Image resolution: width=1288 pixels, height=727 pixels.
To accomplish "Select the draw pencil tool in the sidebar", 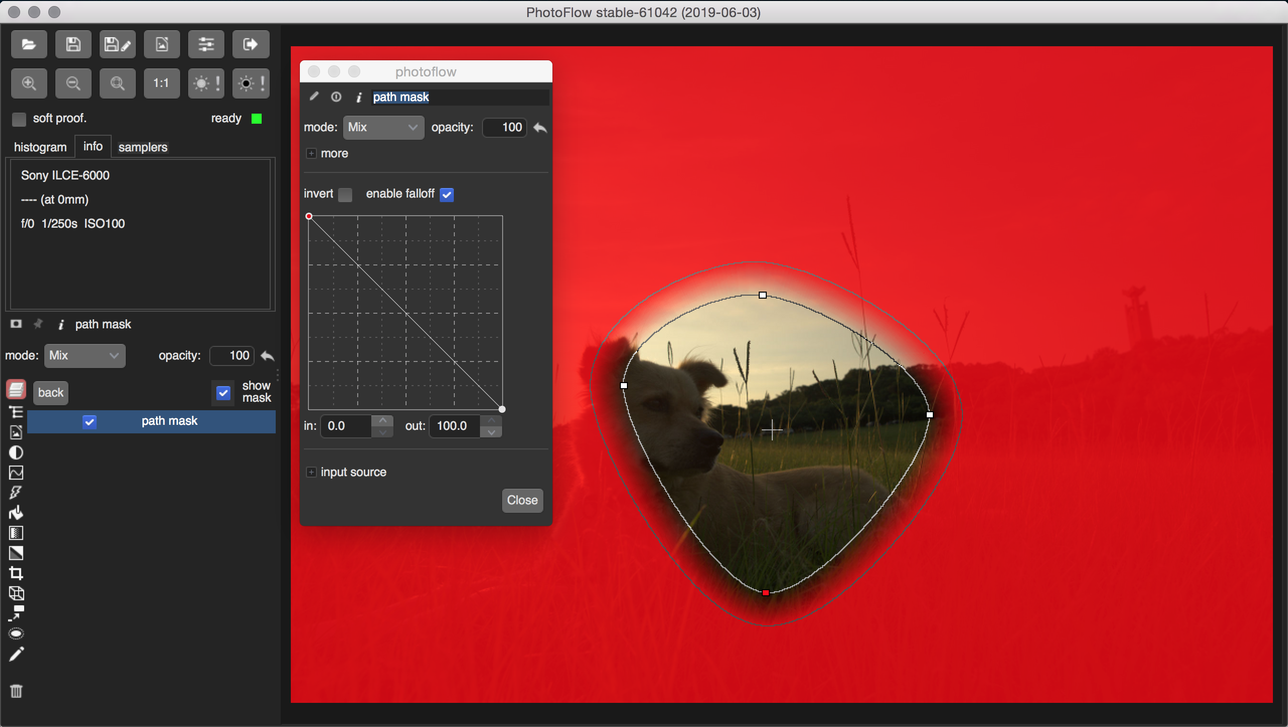I will point(16,654).
